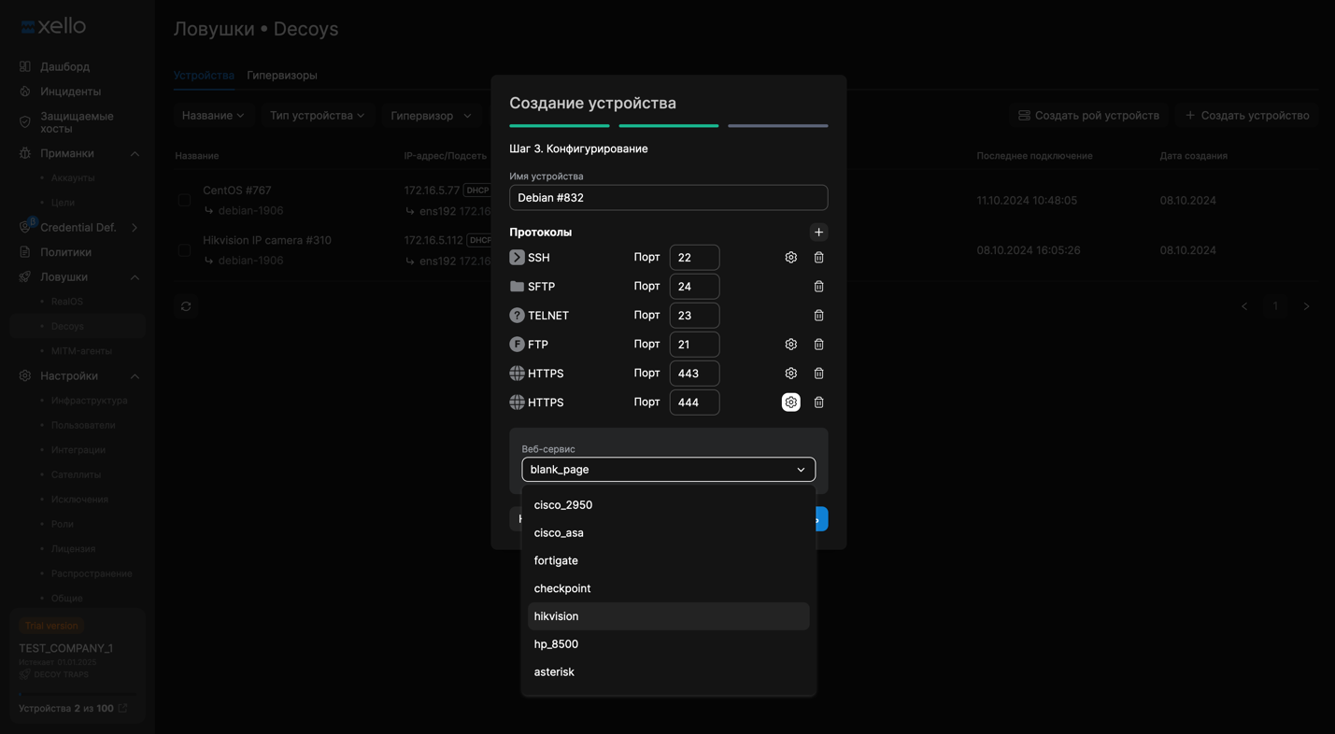Delete the HTTPS port 444 protocol
1335x734 pixels.
[x=818, y=402]
